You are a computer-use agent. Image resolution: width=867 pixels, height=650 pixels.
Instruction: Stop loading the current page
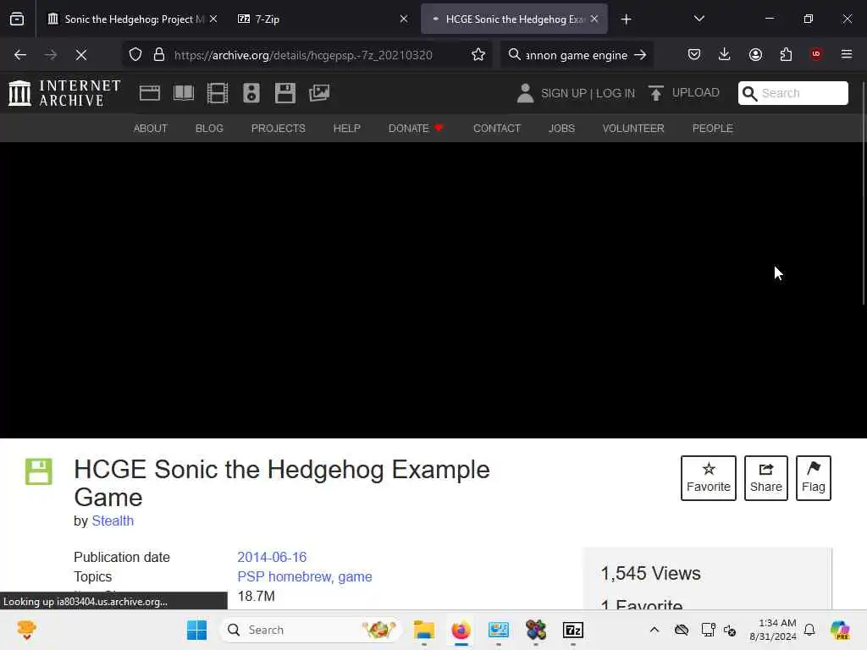80,55
